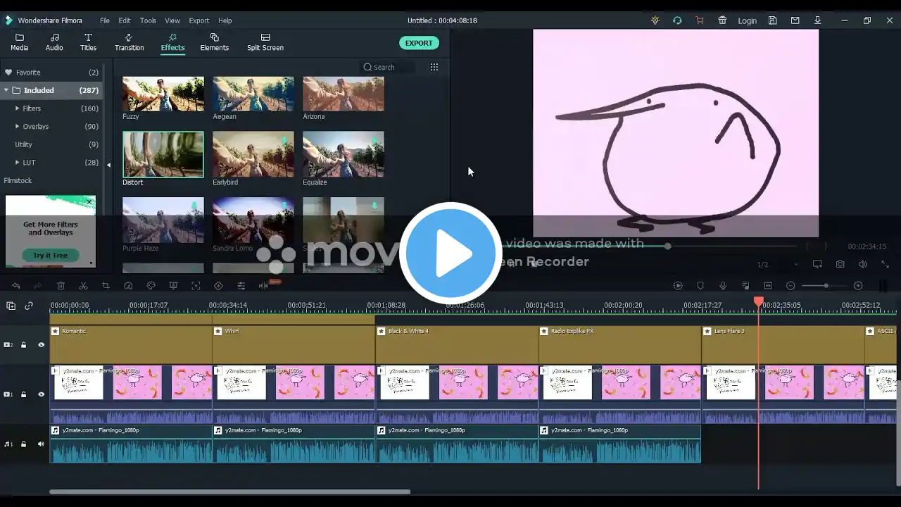The width and height of the screenshot is (901, 507).
Task: Switch to the Transition tab
Action: pos(129,42)
